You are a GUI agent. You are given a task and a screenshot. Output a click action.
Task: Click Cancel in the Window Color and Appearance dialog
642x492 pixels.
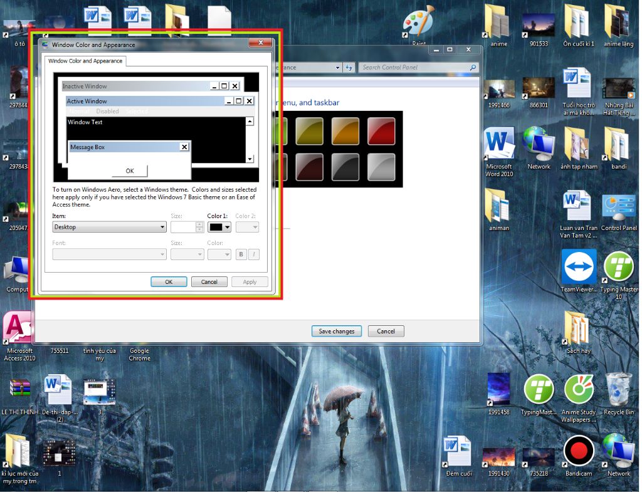pyautogui.click(x=209, y=281)
